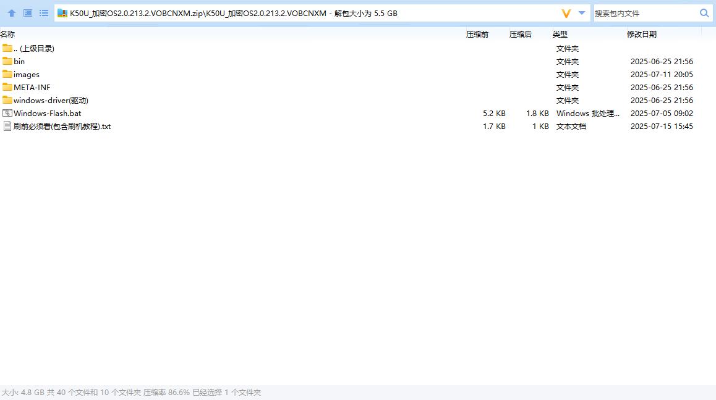Click the 文件夹 type cell of bin row

click(568, 61)
